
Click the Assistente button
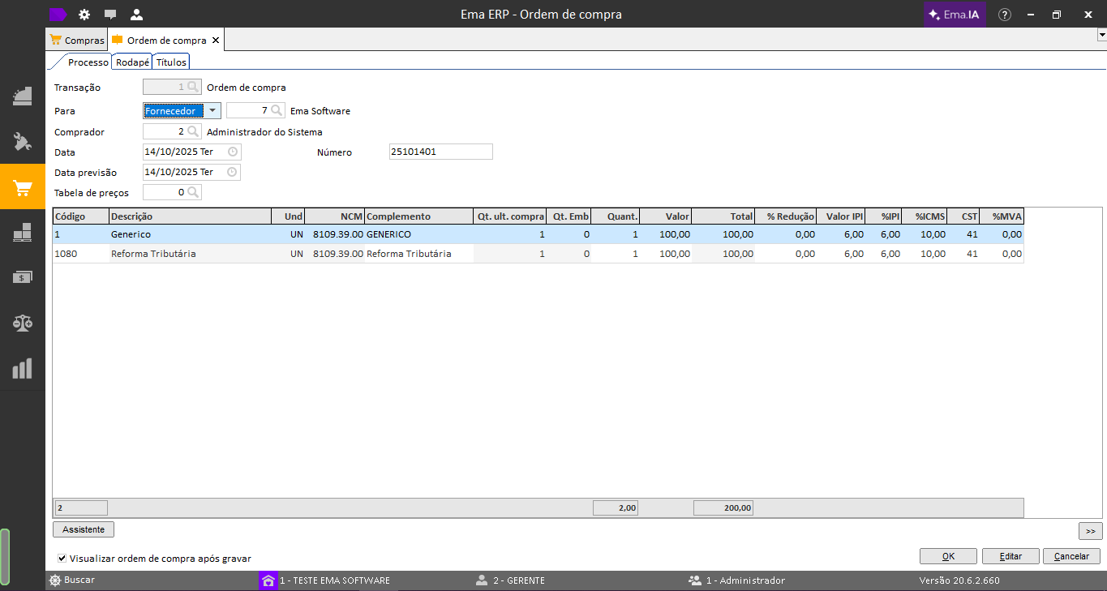(x=84, y=529)
